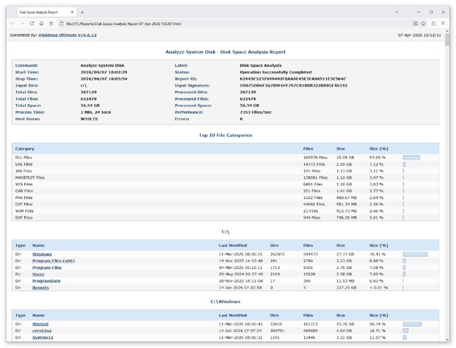Select the Disk Space Analysis Report tab
Image resolution: width=456 pixels, height=348 pixels.
click(47, 12)
